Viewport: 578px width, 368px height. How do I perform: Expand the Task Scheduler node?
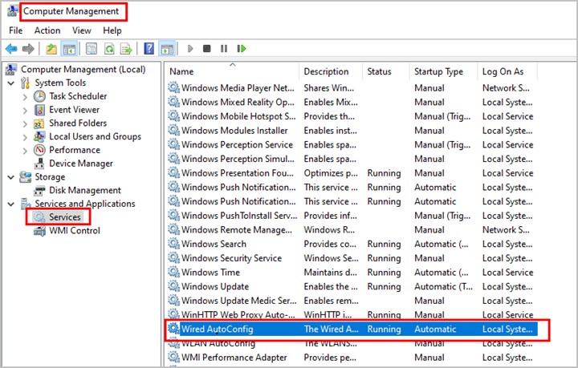tap(25, 97)
